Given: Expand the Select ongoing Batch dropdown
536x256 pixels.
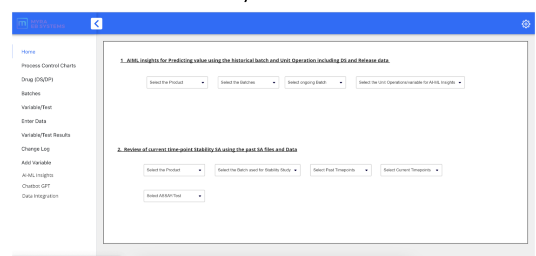Looking at the screenshot, I should coord(315,82).
